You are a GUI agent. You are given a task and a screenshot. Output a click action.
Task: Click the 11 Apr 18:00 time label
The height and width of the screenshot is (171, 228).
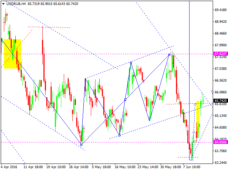click(x=33, y=167)
